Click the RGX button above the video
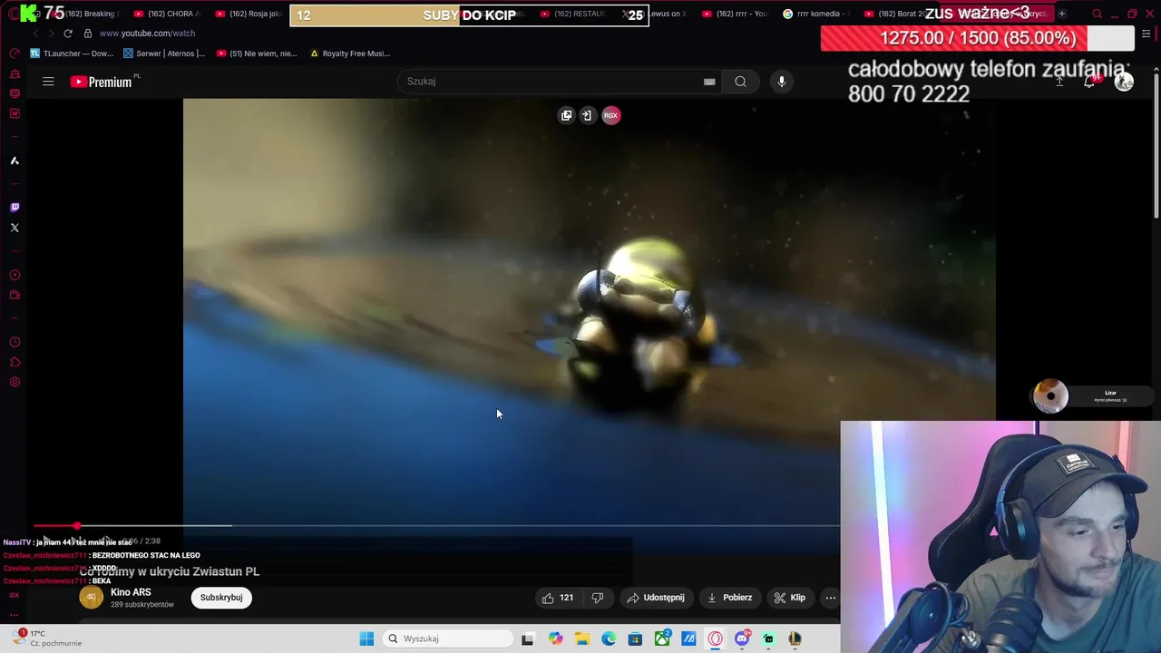Viewport: 1161px width, 653px height. 611,115
